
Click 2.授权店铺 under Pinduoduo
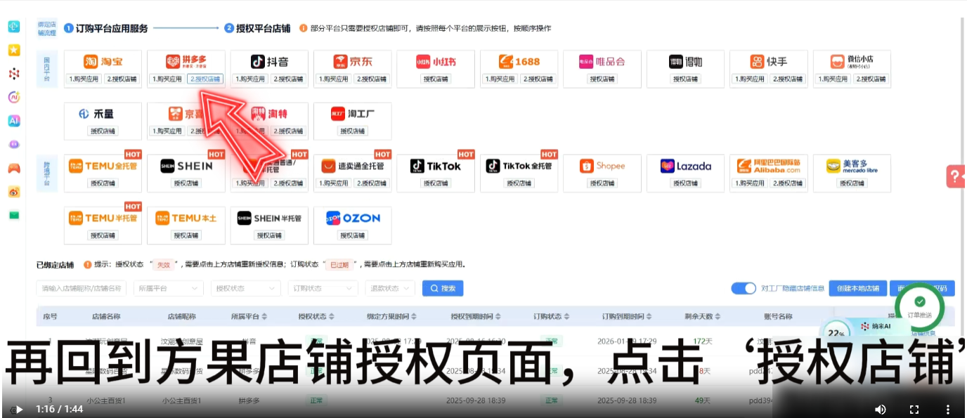coord(205,79)
